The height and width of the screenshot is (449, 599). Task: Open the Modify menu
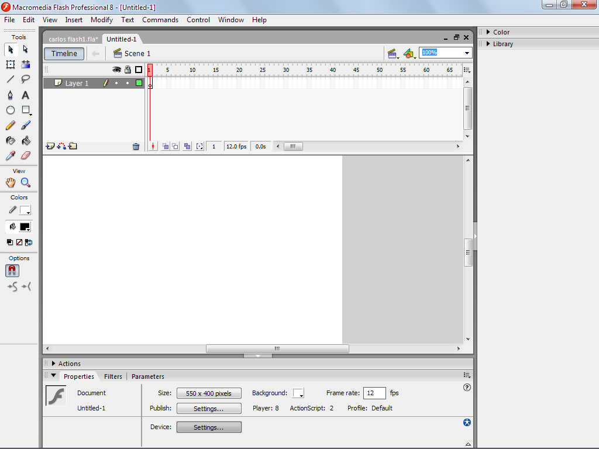pos(102,20)
